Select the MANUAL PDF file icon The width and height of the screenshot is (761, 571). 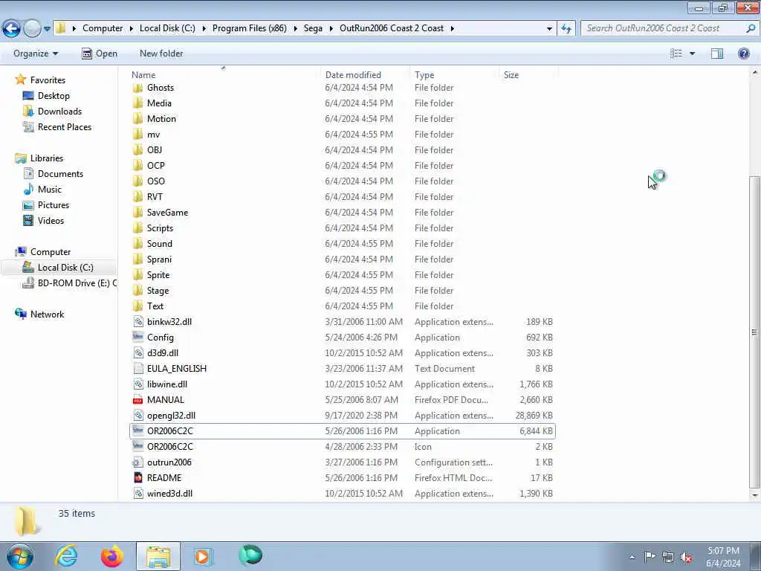pyautogui.click(x=138, y=400)
